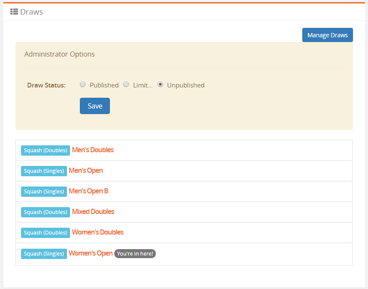Viewport: 368px width, 289px height.
Task: Click the Draw Status: label
Action: (46, 85)
